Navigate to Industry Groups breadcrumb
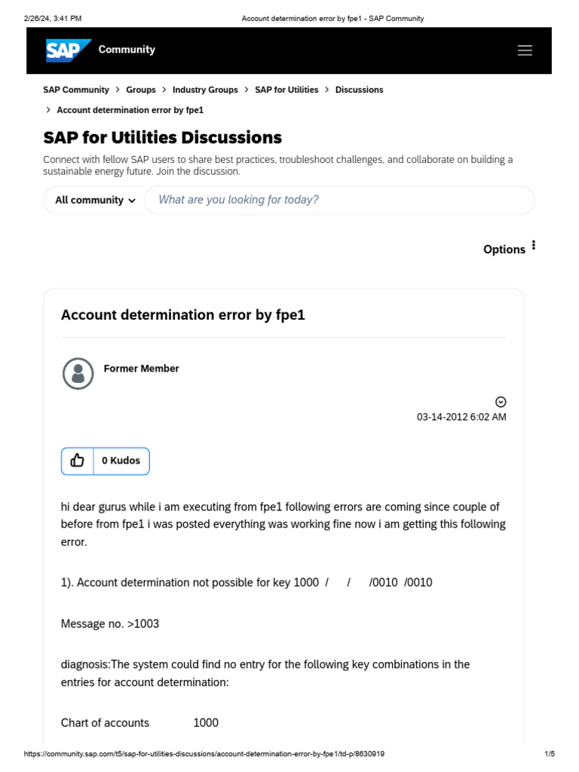Screen dimensions: 579x772 [205, 90]
